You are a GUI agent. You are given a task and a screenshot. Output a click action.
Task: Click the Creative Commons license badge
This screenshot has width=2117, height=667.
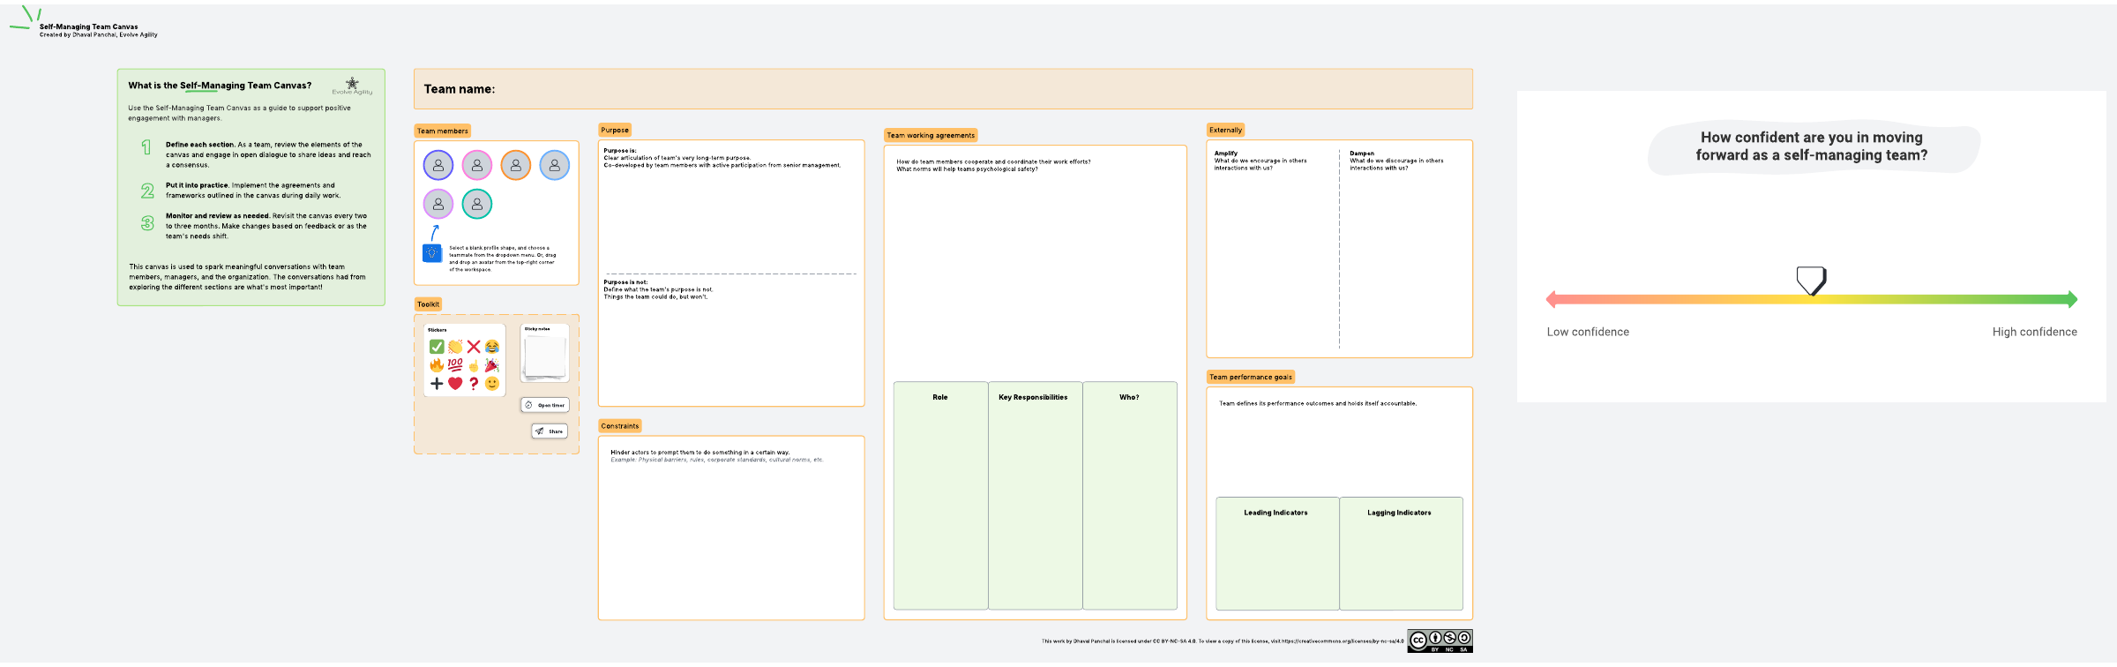click(x=1440, y=641)
